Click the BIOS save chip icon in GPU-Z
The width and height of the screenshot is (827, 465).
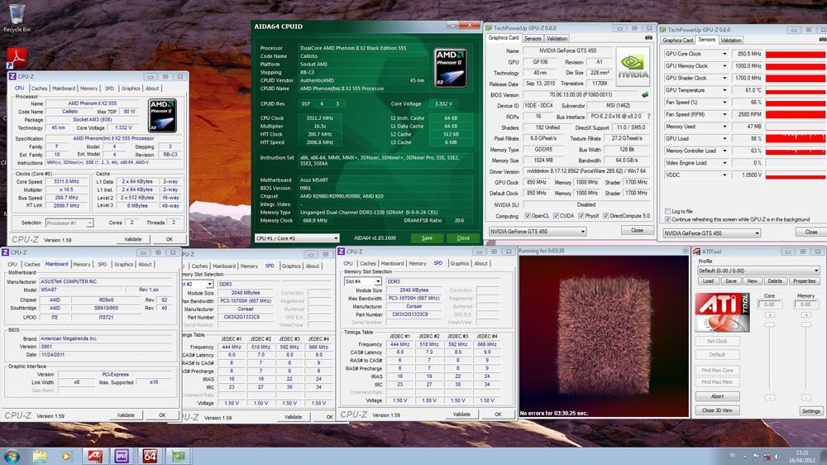[644, 94]
